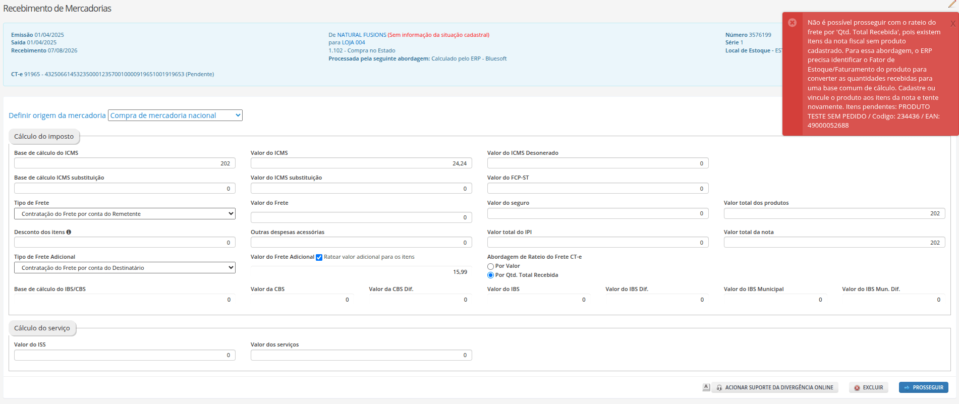Click the 'Série 1' text
Screen dimensions: 959x404
pos(734,42)
